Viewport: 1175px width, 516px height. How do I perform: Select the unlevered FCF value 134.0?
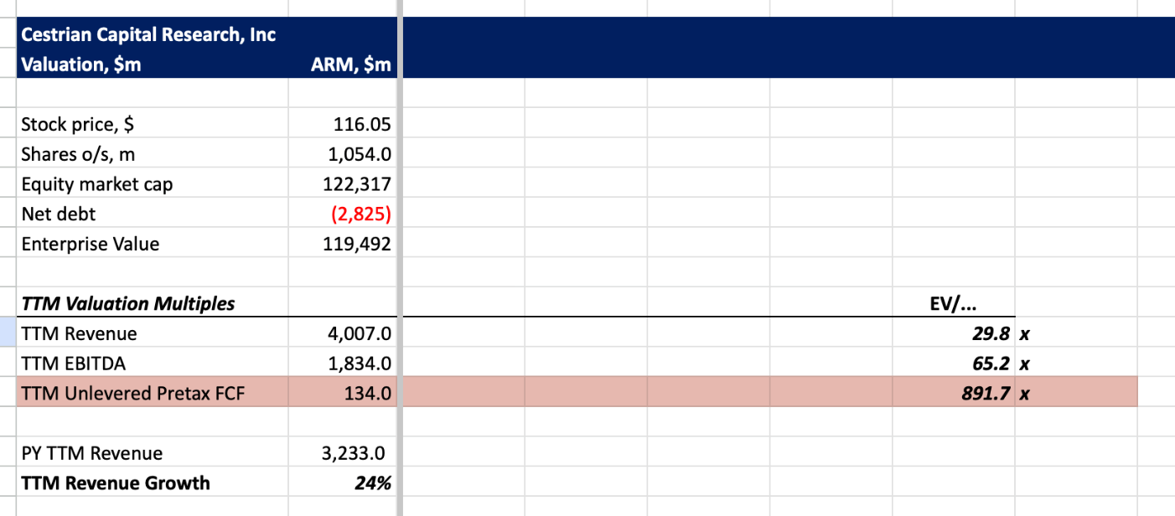click(342, 392)
